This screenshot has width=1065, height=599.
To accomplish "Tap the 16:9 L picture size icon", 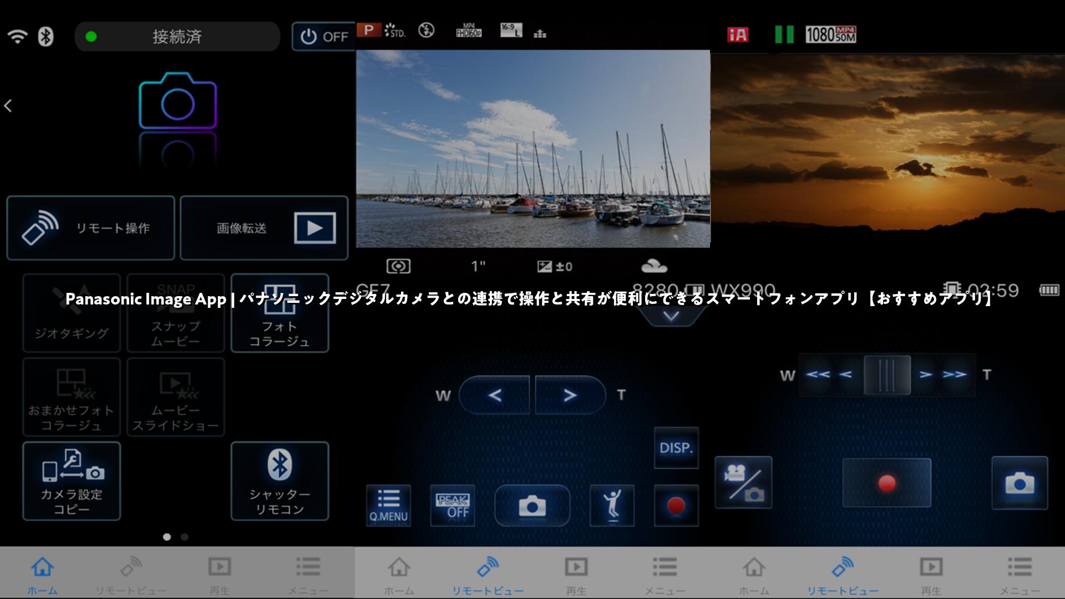I will [511, 30].
